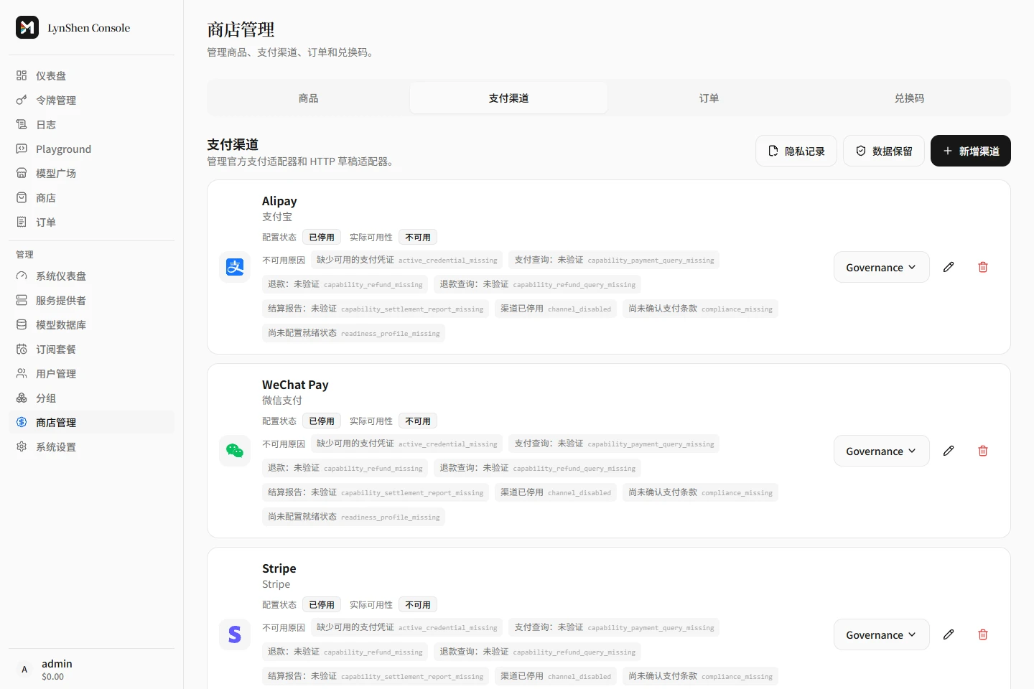This screenshot has width=1034, height=689.
Task: Click the WeChat Pay channel logo
Action: click(235, 451)
